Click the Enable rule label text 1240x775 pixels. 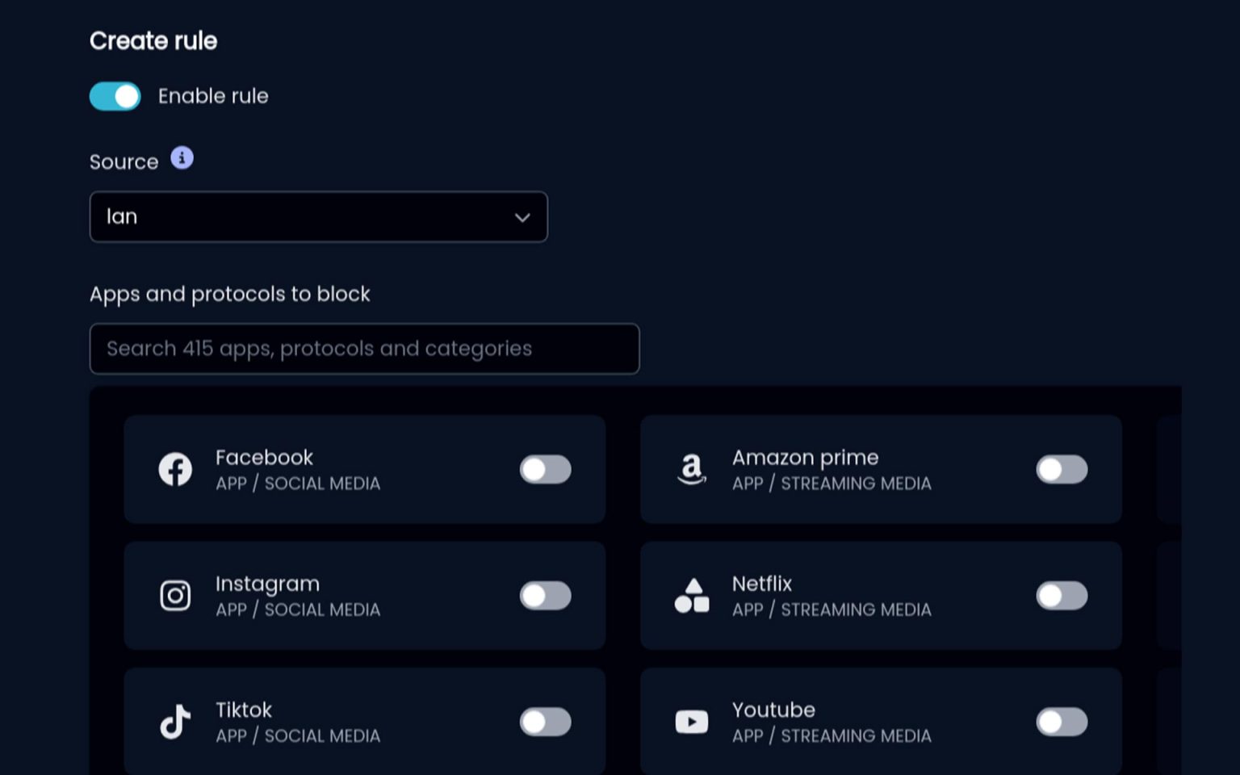(x=213, y=96)
